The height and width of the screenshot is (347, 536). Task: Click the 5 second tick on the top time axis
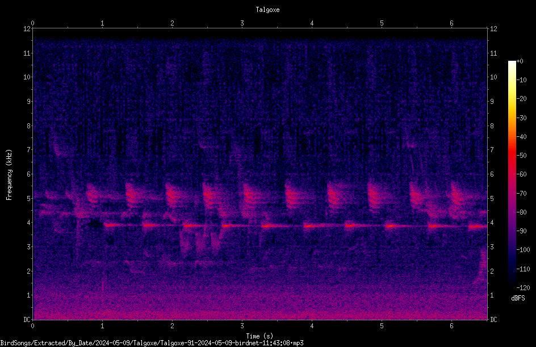coord(382,23)
